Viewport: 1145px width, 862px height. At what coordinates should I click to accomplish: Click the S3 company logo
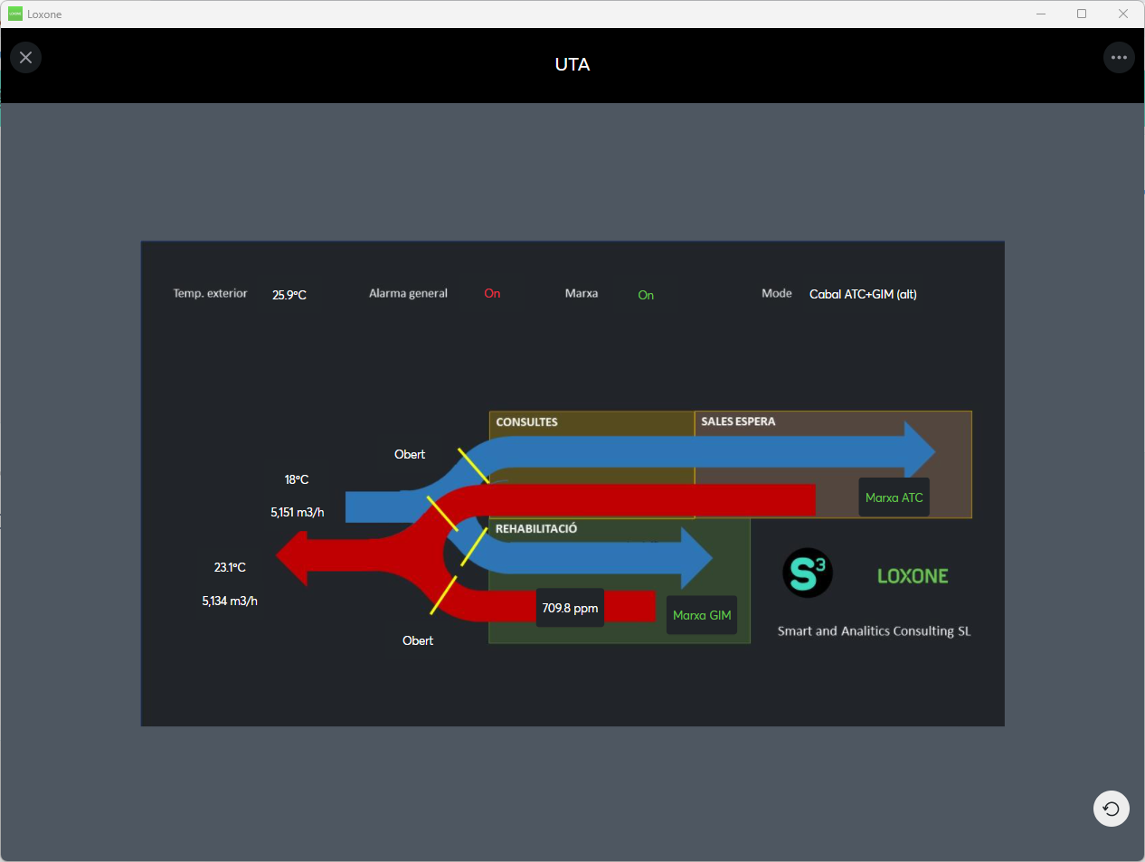click(x=807, y=573)
